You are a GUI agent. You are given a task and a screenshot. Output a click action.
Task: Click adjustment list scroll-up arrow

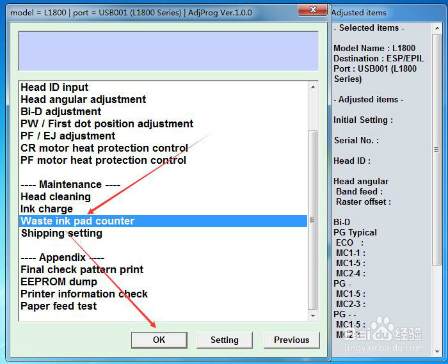pos(313,87)
